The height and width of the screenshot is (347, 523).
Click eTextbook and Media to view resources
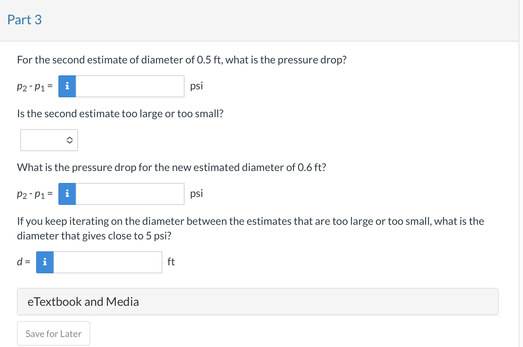coord(83,301)
